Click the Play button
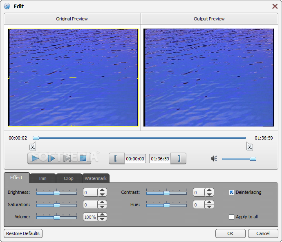Image resolution: width=282 pixels, height=242 pixels. pos(35,158)
